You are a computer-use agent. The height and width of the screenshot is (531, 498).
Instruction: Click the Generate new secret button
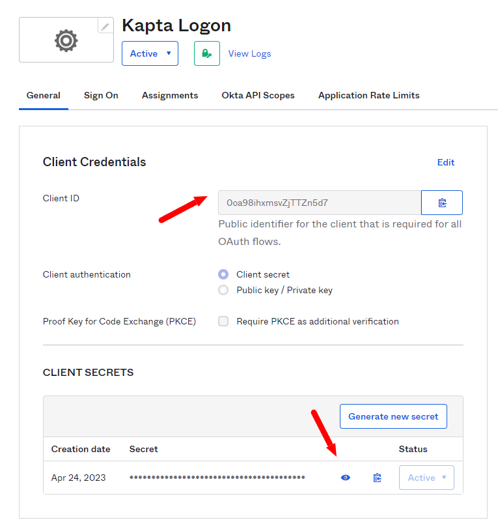coord(393,416)
